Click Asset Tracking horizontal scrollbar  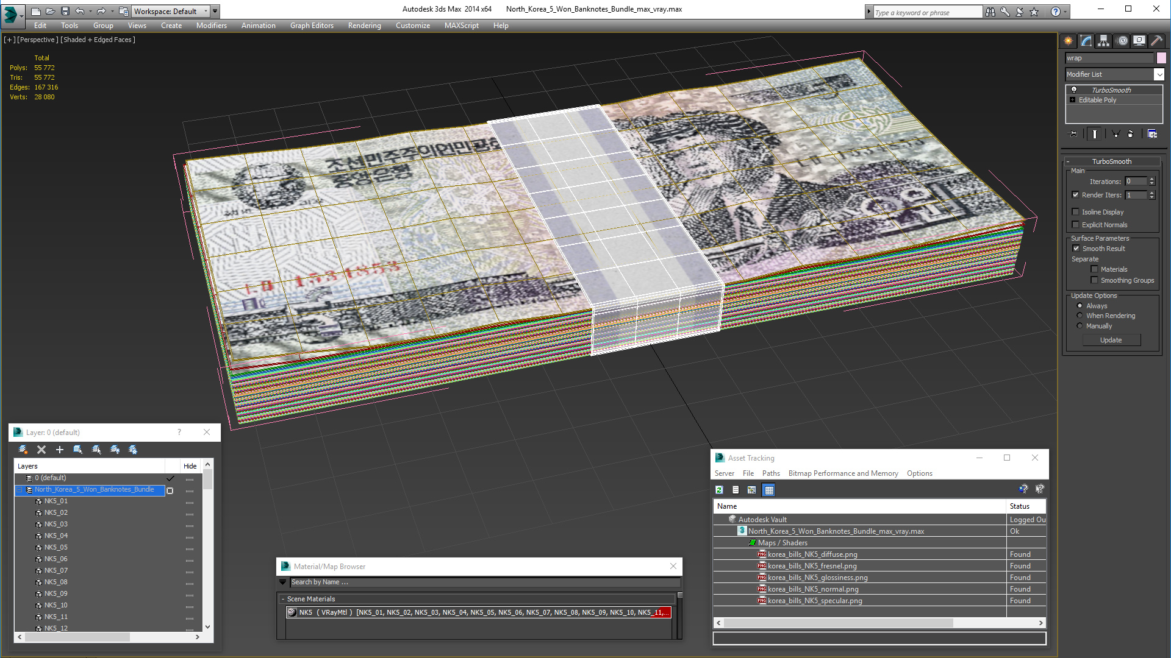tap(879, 623)
